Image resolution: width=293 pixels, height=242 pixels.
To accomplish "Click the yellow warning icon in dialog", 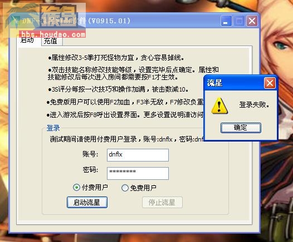I will click(219, 105).
